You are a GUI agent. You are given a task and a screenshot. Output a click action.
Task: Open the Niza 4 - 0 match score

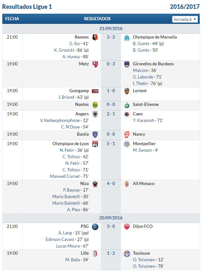coord(111,183)
